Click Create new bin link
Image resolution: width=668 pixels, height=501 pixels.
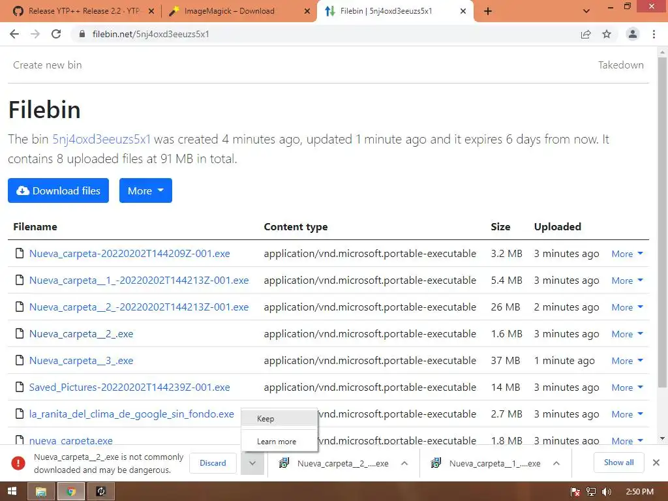[x=47, y=65]
